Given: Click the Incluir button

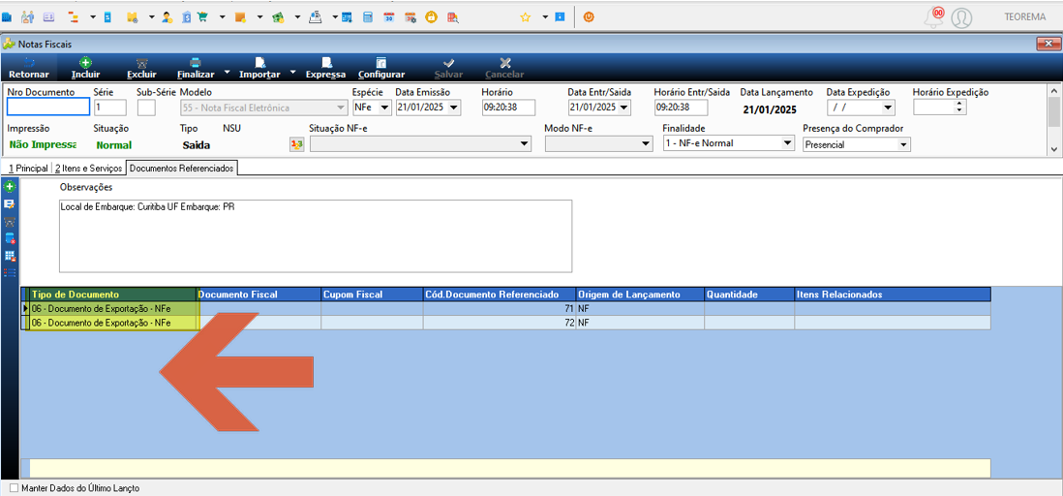Looking at the screenshot, I should (x=85, y=68).
